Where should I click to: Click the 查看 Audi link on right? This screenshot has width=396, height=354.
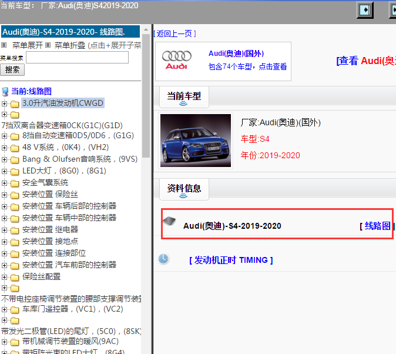[366, 61]
